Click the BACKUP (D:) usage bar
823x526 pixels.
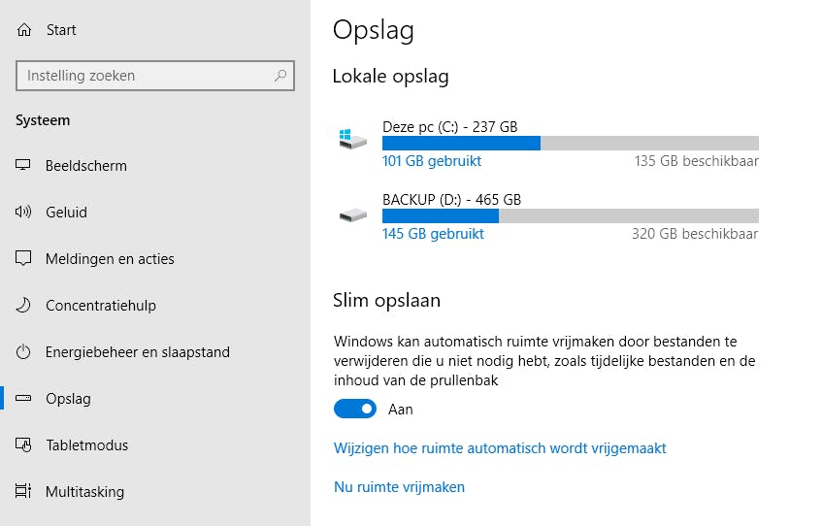570,216
